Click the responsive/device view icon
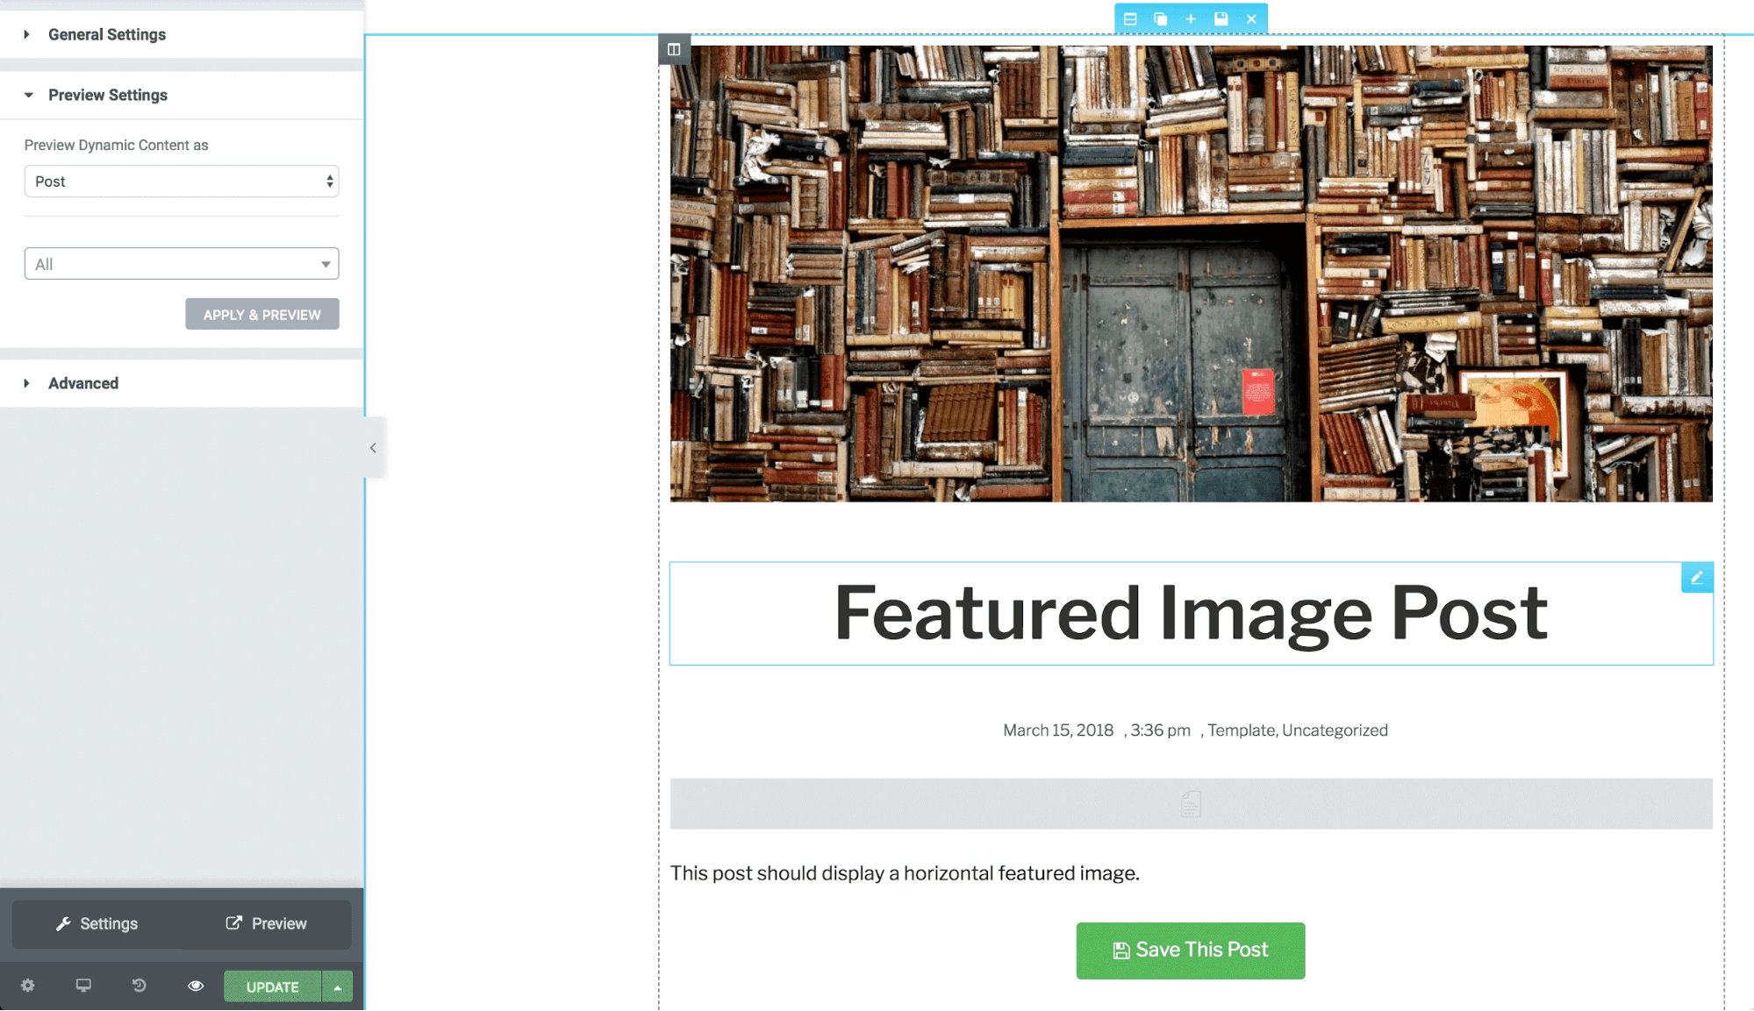Viewport: 1754px width, 1011px height. 82,987
